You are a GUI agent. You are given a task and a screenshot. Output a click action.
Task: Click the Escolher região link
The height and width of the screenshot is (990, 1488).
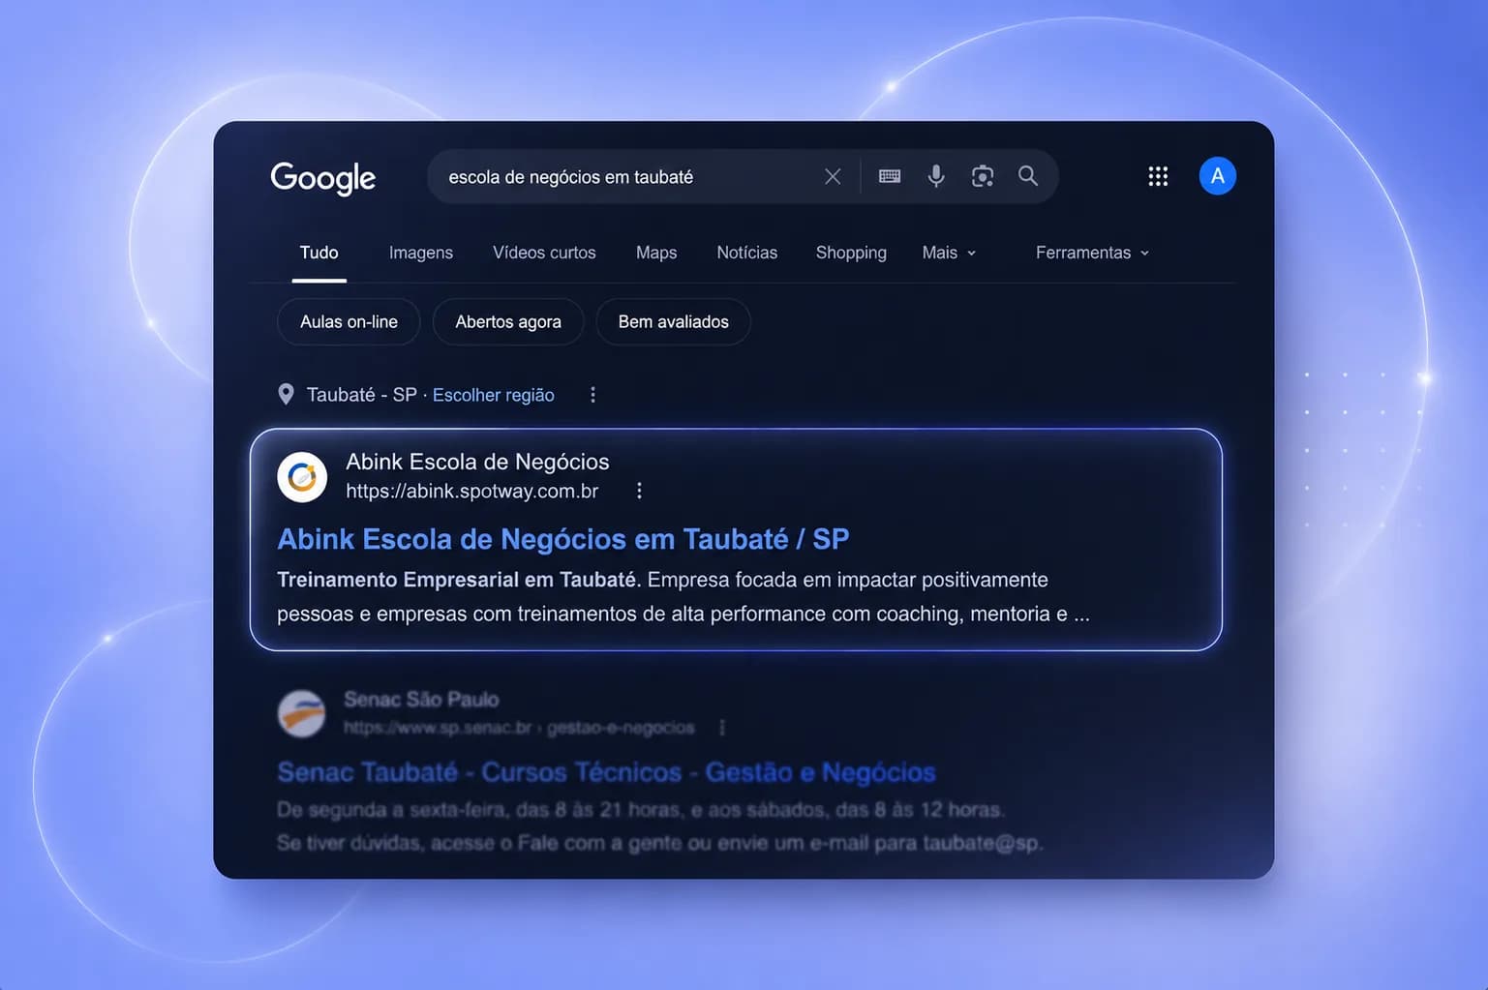point(494,395)
